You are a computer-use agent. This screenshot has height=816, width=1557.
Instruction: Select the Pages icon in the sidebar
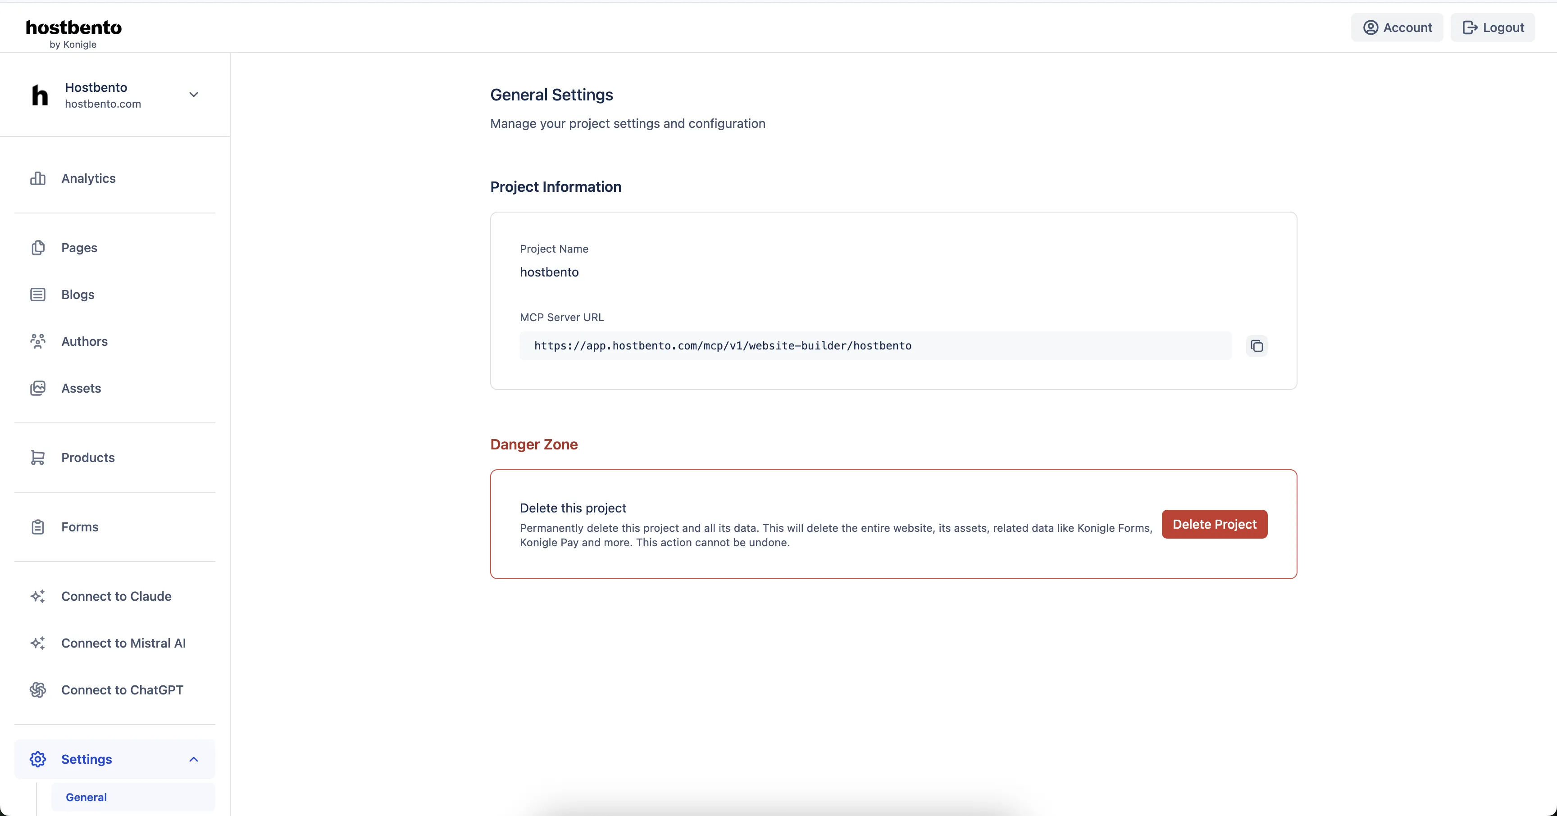(x=38, y=248)
